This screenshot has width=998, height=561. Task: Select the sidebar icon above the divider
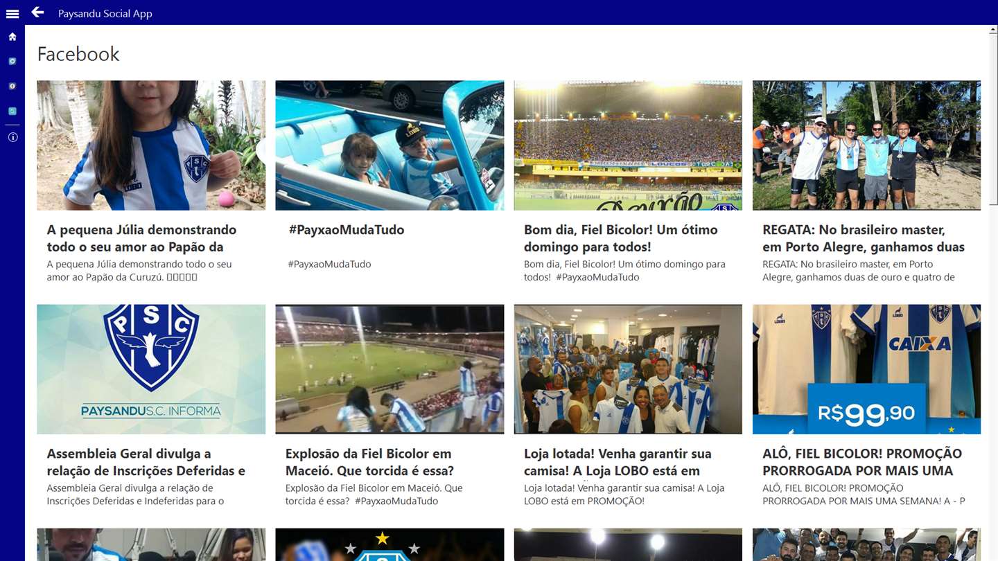[12, 111]
